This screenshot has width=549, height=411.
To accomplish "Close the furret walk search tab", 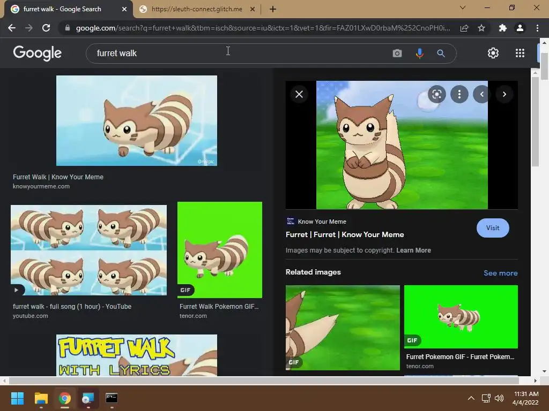I will click(x=124, y=9).
